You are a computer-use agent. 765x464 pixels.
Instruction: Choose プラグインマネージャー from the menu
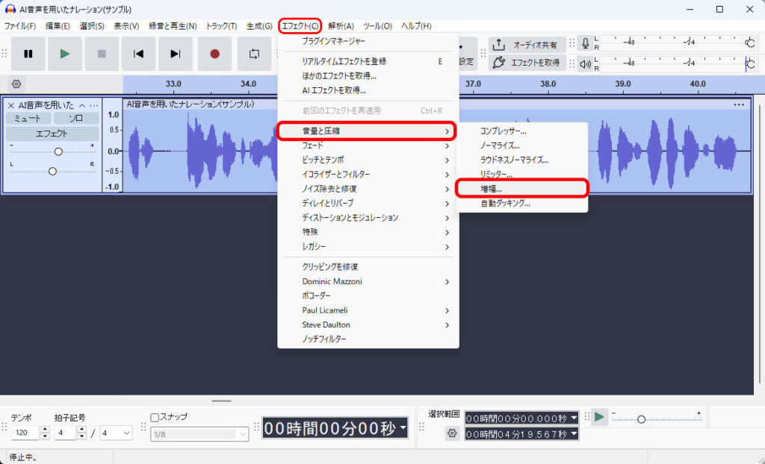click(368, 42)
